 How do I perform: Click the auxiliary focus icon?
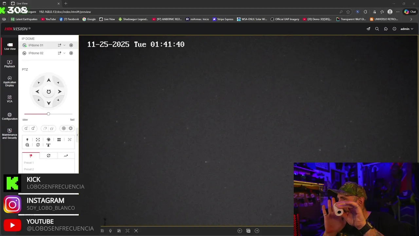pyautogui.click(x=38, y=140)
